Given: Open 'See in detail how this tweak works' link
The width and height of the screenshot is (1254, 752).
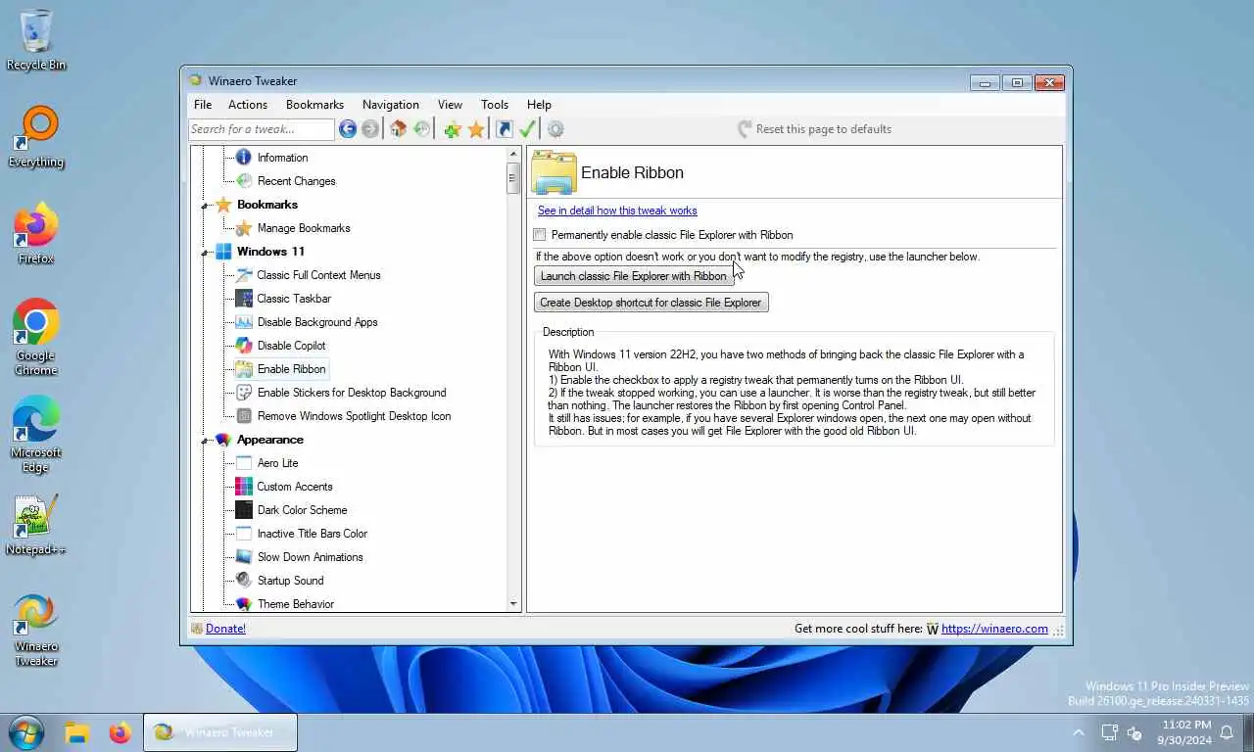Looking at the screenshot, I should (x=617, y=211).
